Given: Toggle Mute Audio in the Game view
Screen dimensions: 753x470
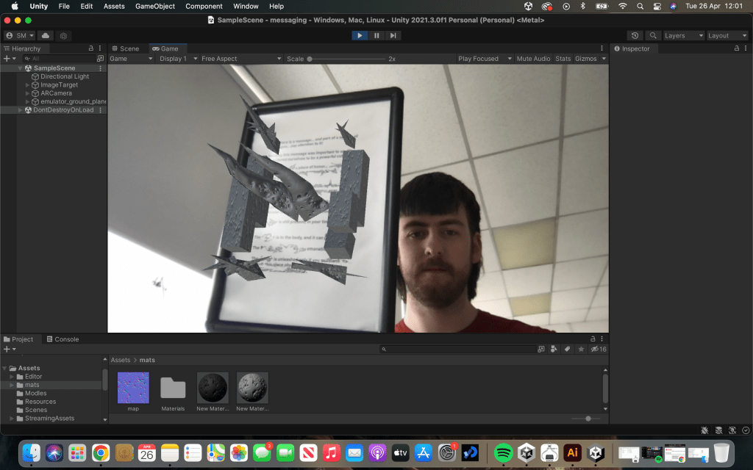Looking at the screenshot, I should pyautogui.click(x=533, y=59).
